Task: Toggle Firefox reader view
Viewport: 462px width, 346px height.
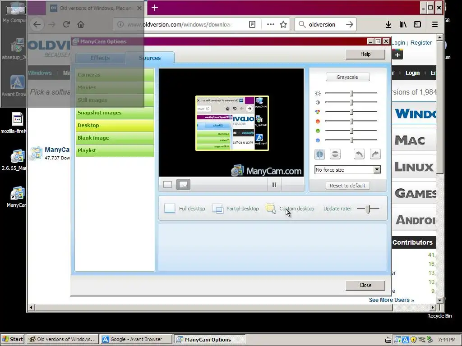Action: click(252, 24)
